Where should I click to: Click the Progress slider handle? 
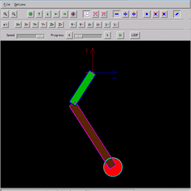click(x=79, y=36)
